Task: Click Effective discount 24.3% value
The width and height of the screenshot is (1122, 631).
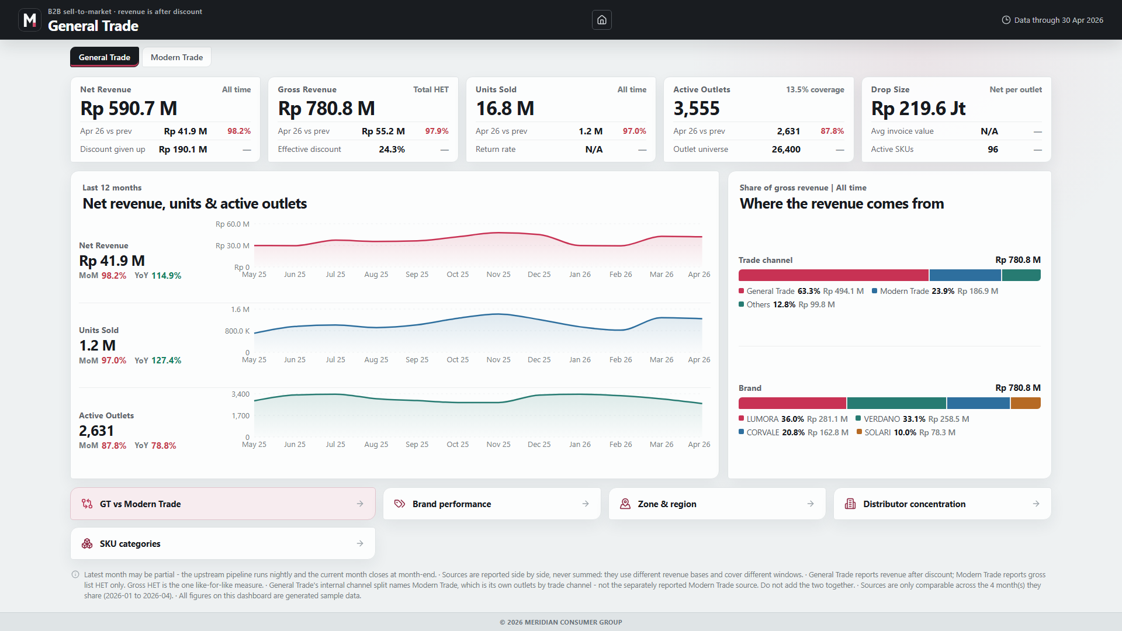Action: pyautogui.click(x=392, y=149)
